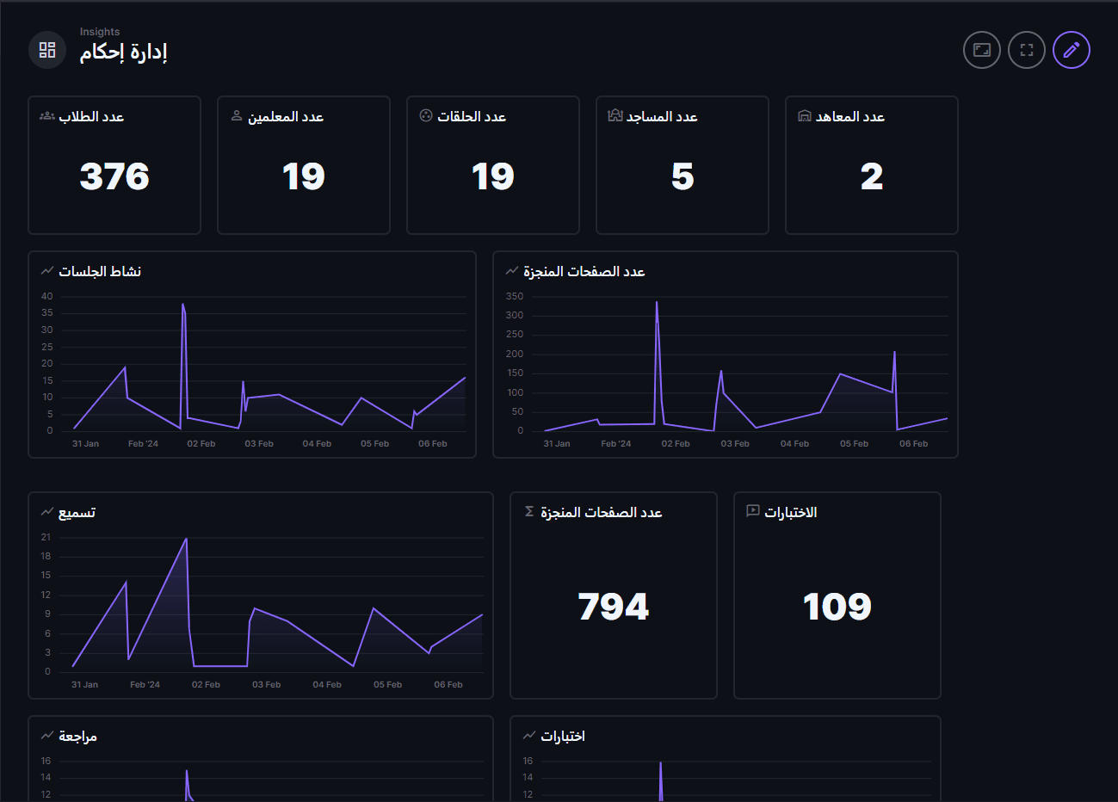
Task: Click sigma icon on عدد الصفحات المنجزة card
Action: pyautogui.click(x=529, y=511)
